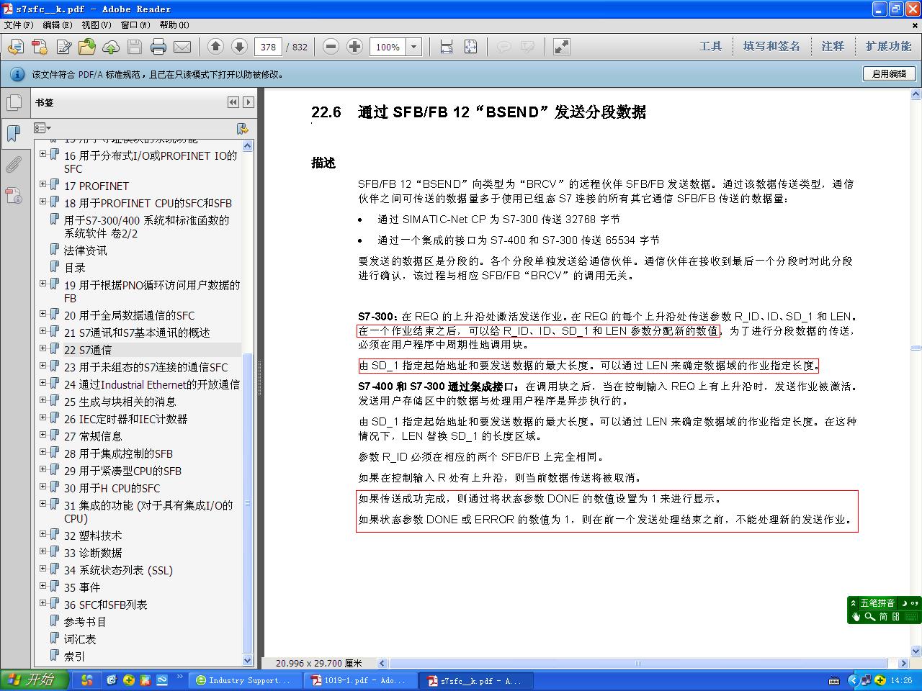
Task: Expand bookmark 28 用于集成控制的SFB
Action: point(42,453)
